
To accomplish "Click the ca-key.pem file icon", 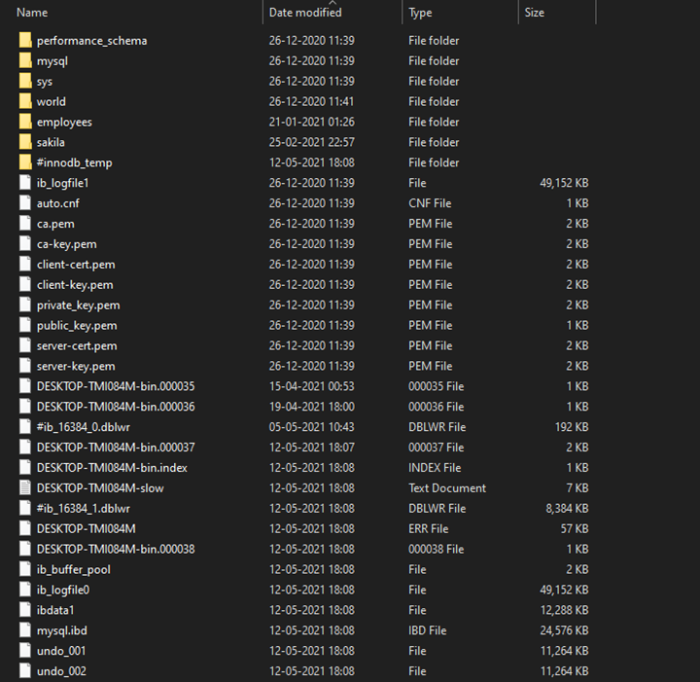I will pos(25,244).
